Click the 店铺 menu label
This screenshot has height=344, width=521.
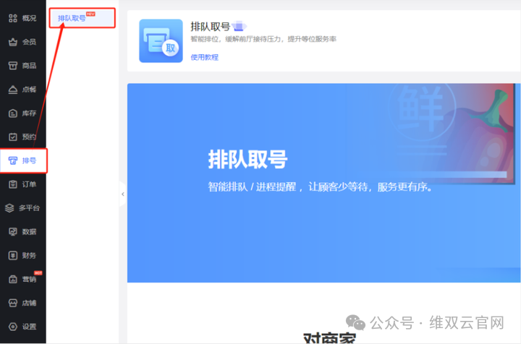(29, 303)
